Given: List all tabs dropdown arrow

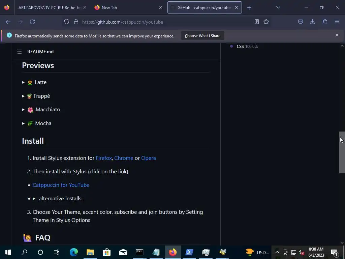Looking at the screenshot, I should pos(278,7).
